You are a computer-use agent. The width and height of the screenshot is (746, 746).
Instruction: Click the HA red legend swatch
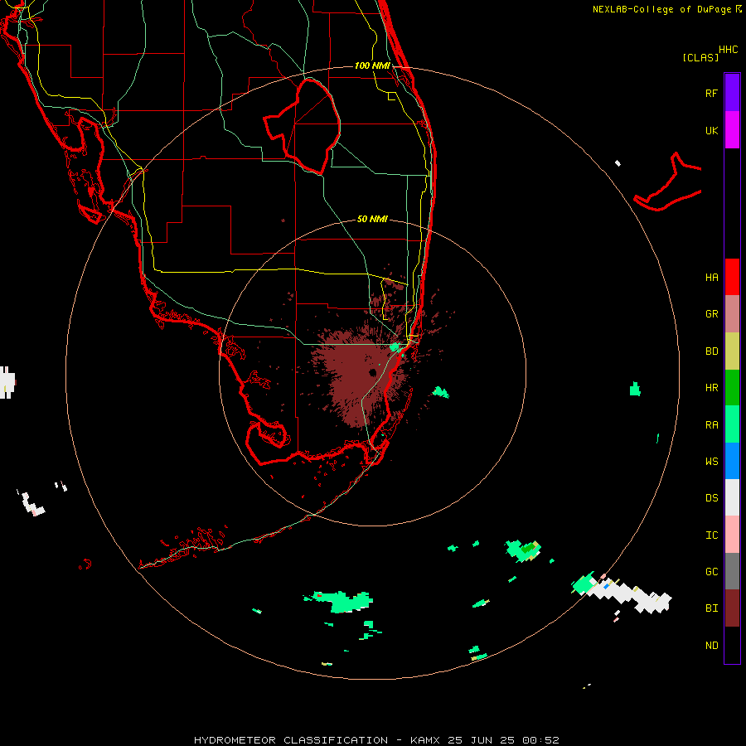[x=732, y=277]
